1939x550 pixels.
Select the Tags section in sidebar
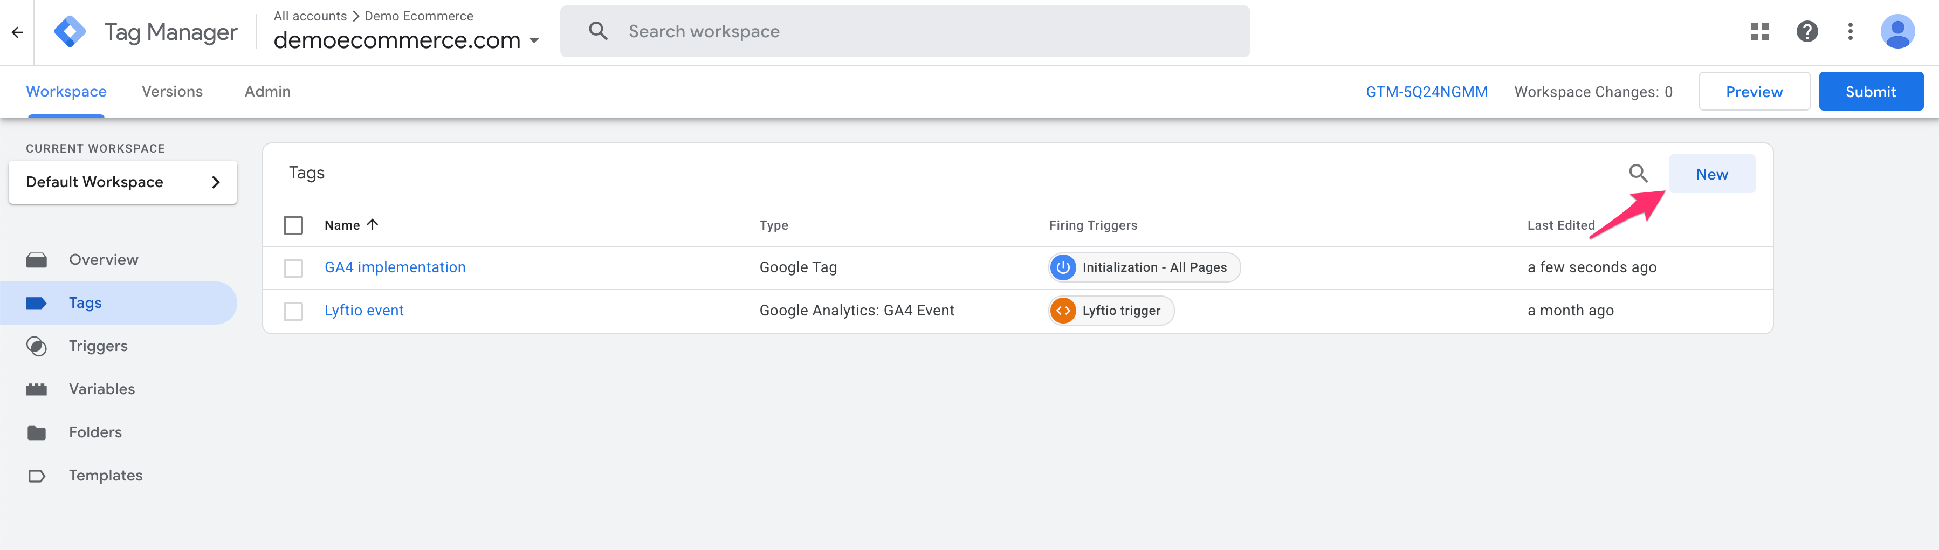pos(84,302)
